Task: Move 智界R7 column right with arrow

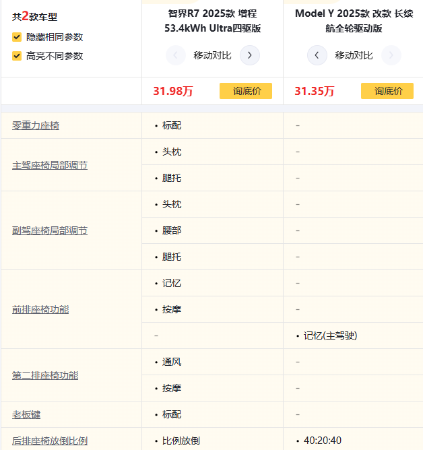Action: [250, 55]
